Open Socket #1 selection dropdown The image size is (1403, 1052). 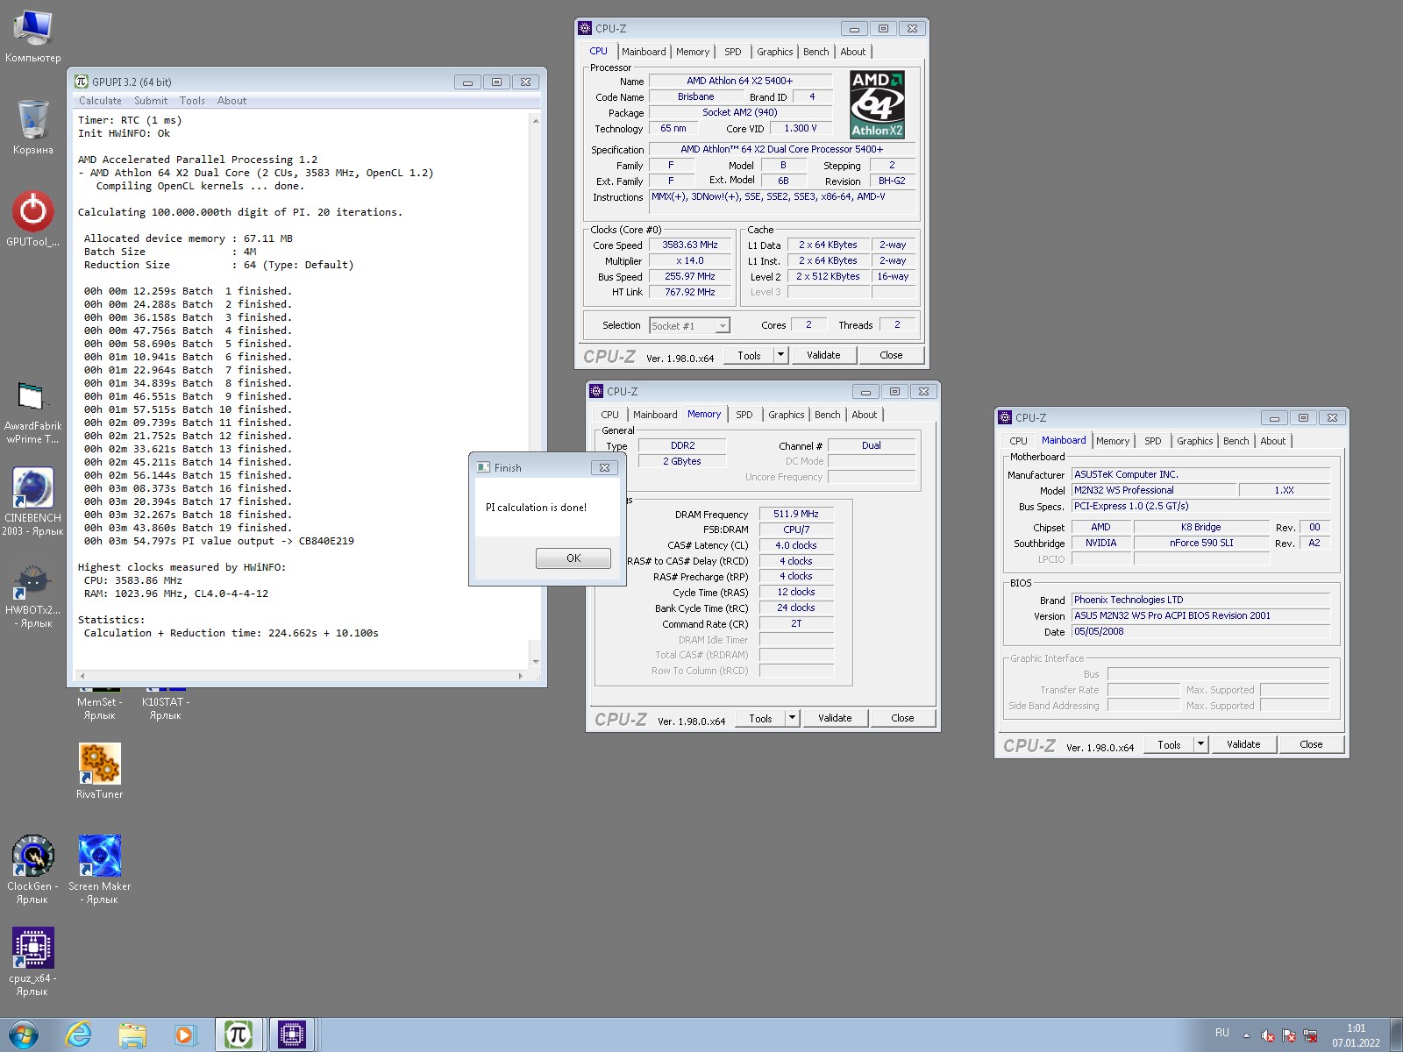point(689,325)
